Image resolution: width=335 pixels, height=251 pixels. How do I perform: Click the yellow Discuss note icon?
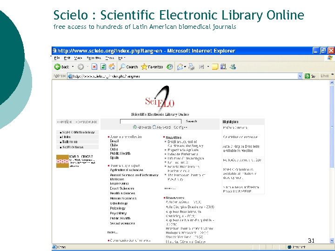pyautogui.click(x=214, y=67)
